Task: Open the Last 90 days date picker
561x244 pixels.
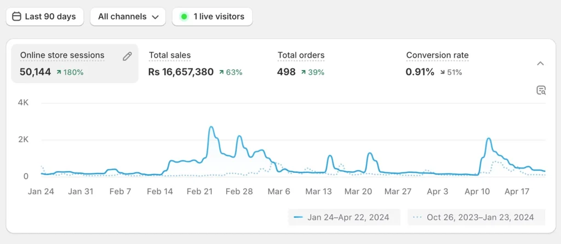Action: 45,16
